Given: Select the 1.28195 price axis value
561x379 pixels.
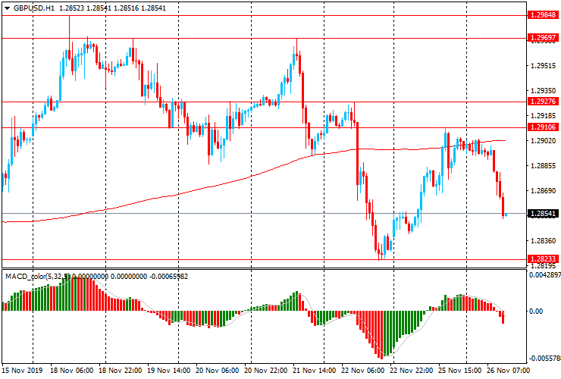Looking at the screenshot, I should tap(544, 266).
